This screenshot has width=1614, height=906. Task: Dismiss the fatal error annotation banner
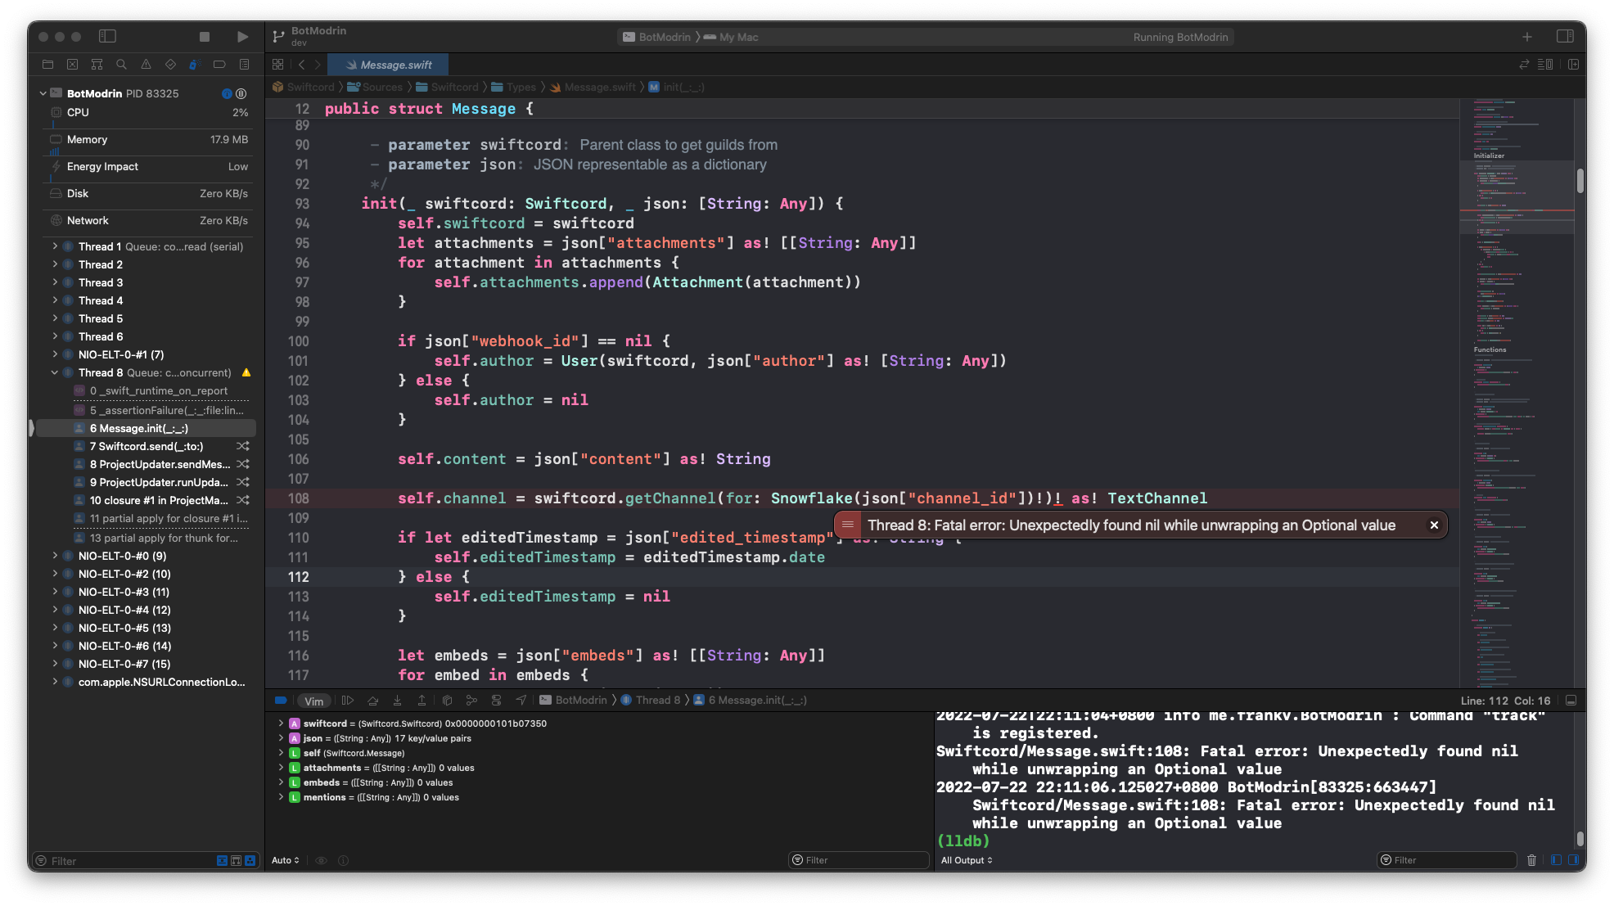(x=1434, y=525)
